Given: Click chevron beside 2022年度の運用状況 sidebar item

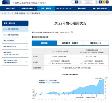Looking at the screenshot, I should pyautogui.click(x=26, y=29).
